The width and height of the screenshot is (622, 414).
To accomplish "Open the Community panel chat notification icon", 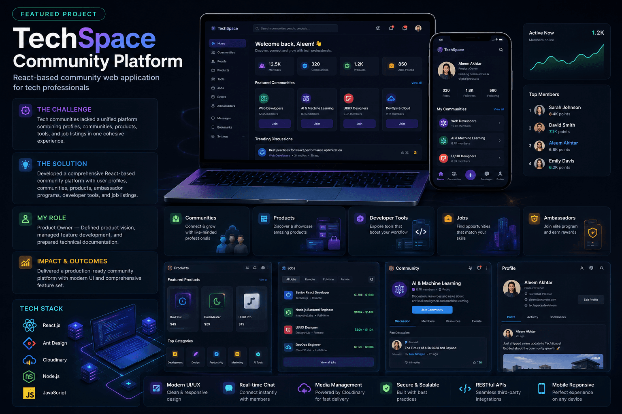I will 479,268.
